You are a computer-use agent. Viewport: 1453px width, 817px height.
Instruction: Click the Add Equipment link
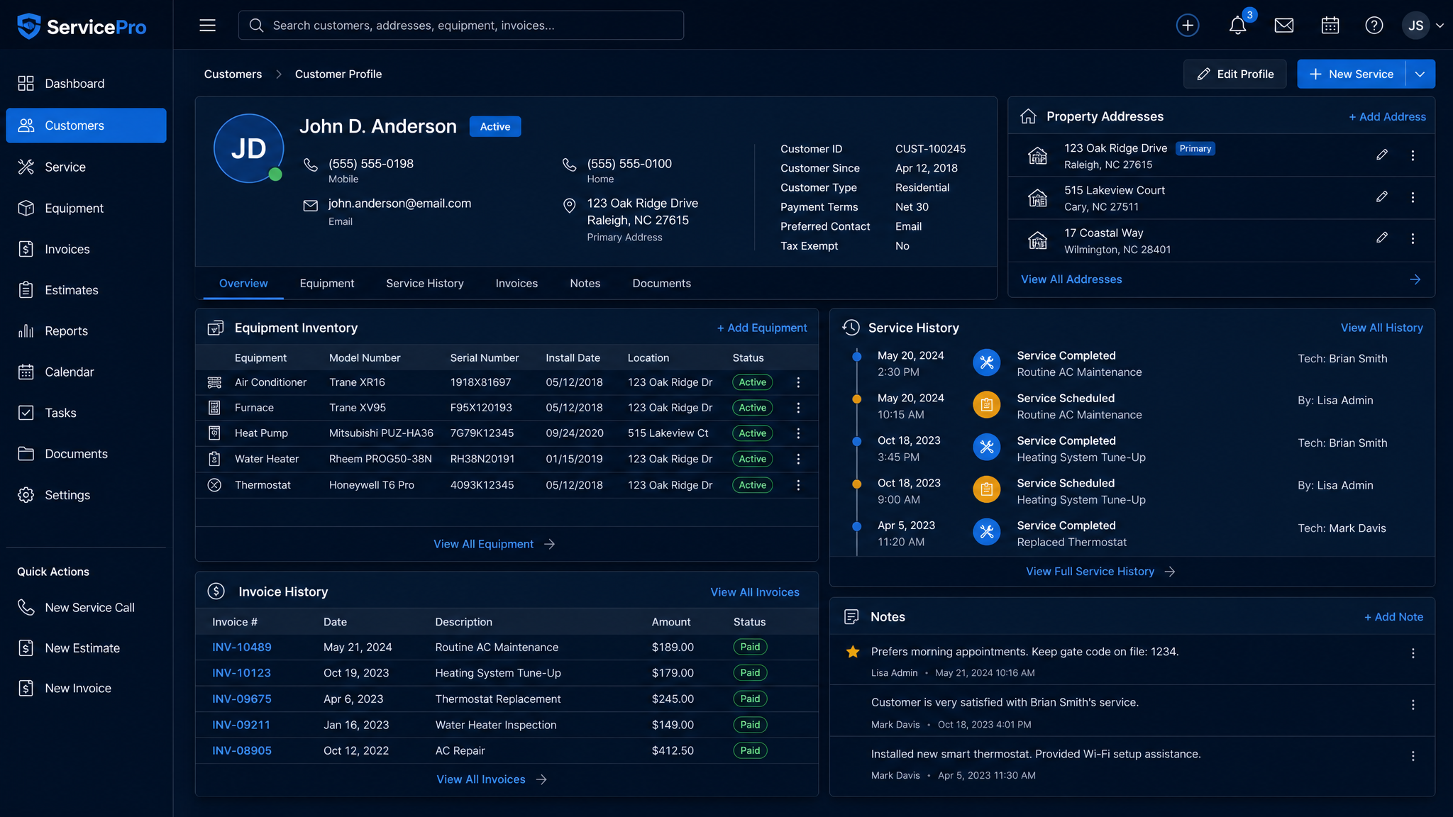tap(761, 328)
